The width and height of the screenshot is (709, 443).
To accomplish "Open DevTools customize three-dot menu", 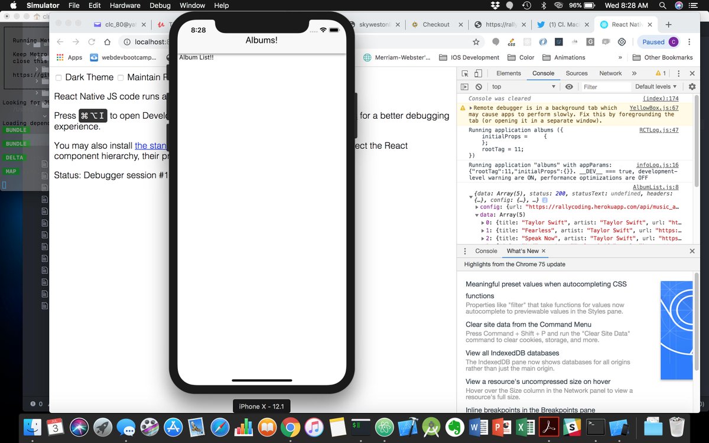I will (678, 73).
